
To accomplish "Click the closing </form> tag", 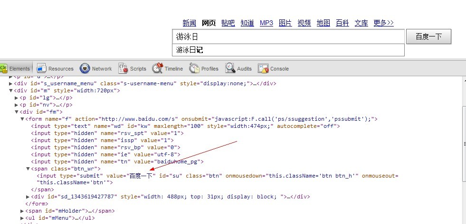I will tap(37, 204).
